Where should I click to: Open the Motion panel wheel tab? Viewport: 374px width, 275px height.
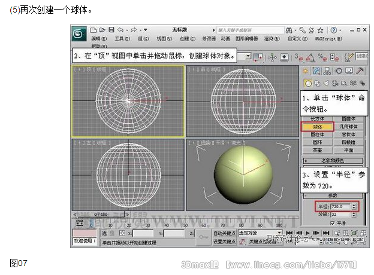(339, 71)
